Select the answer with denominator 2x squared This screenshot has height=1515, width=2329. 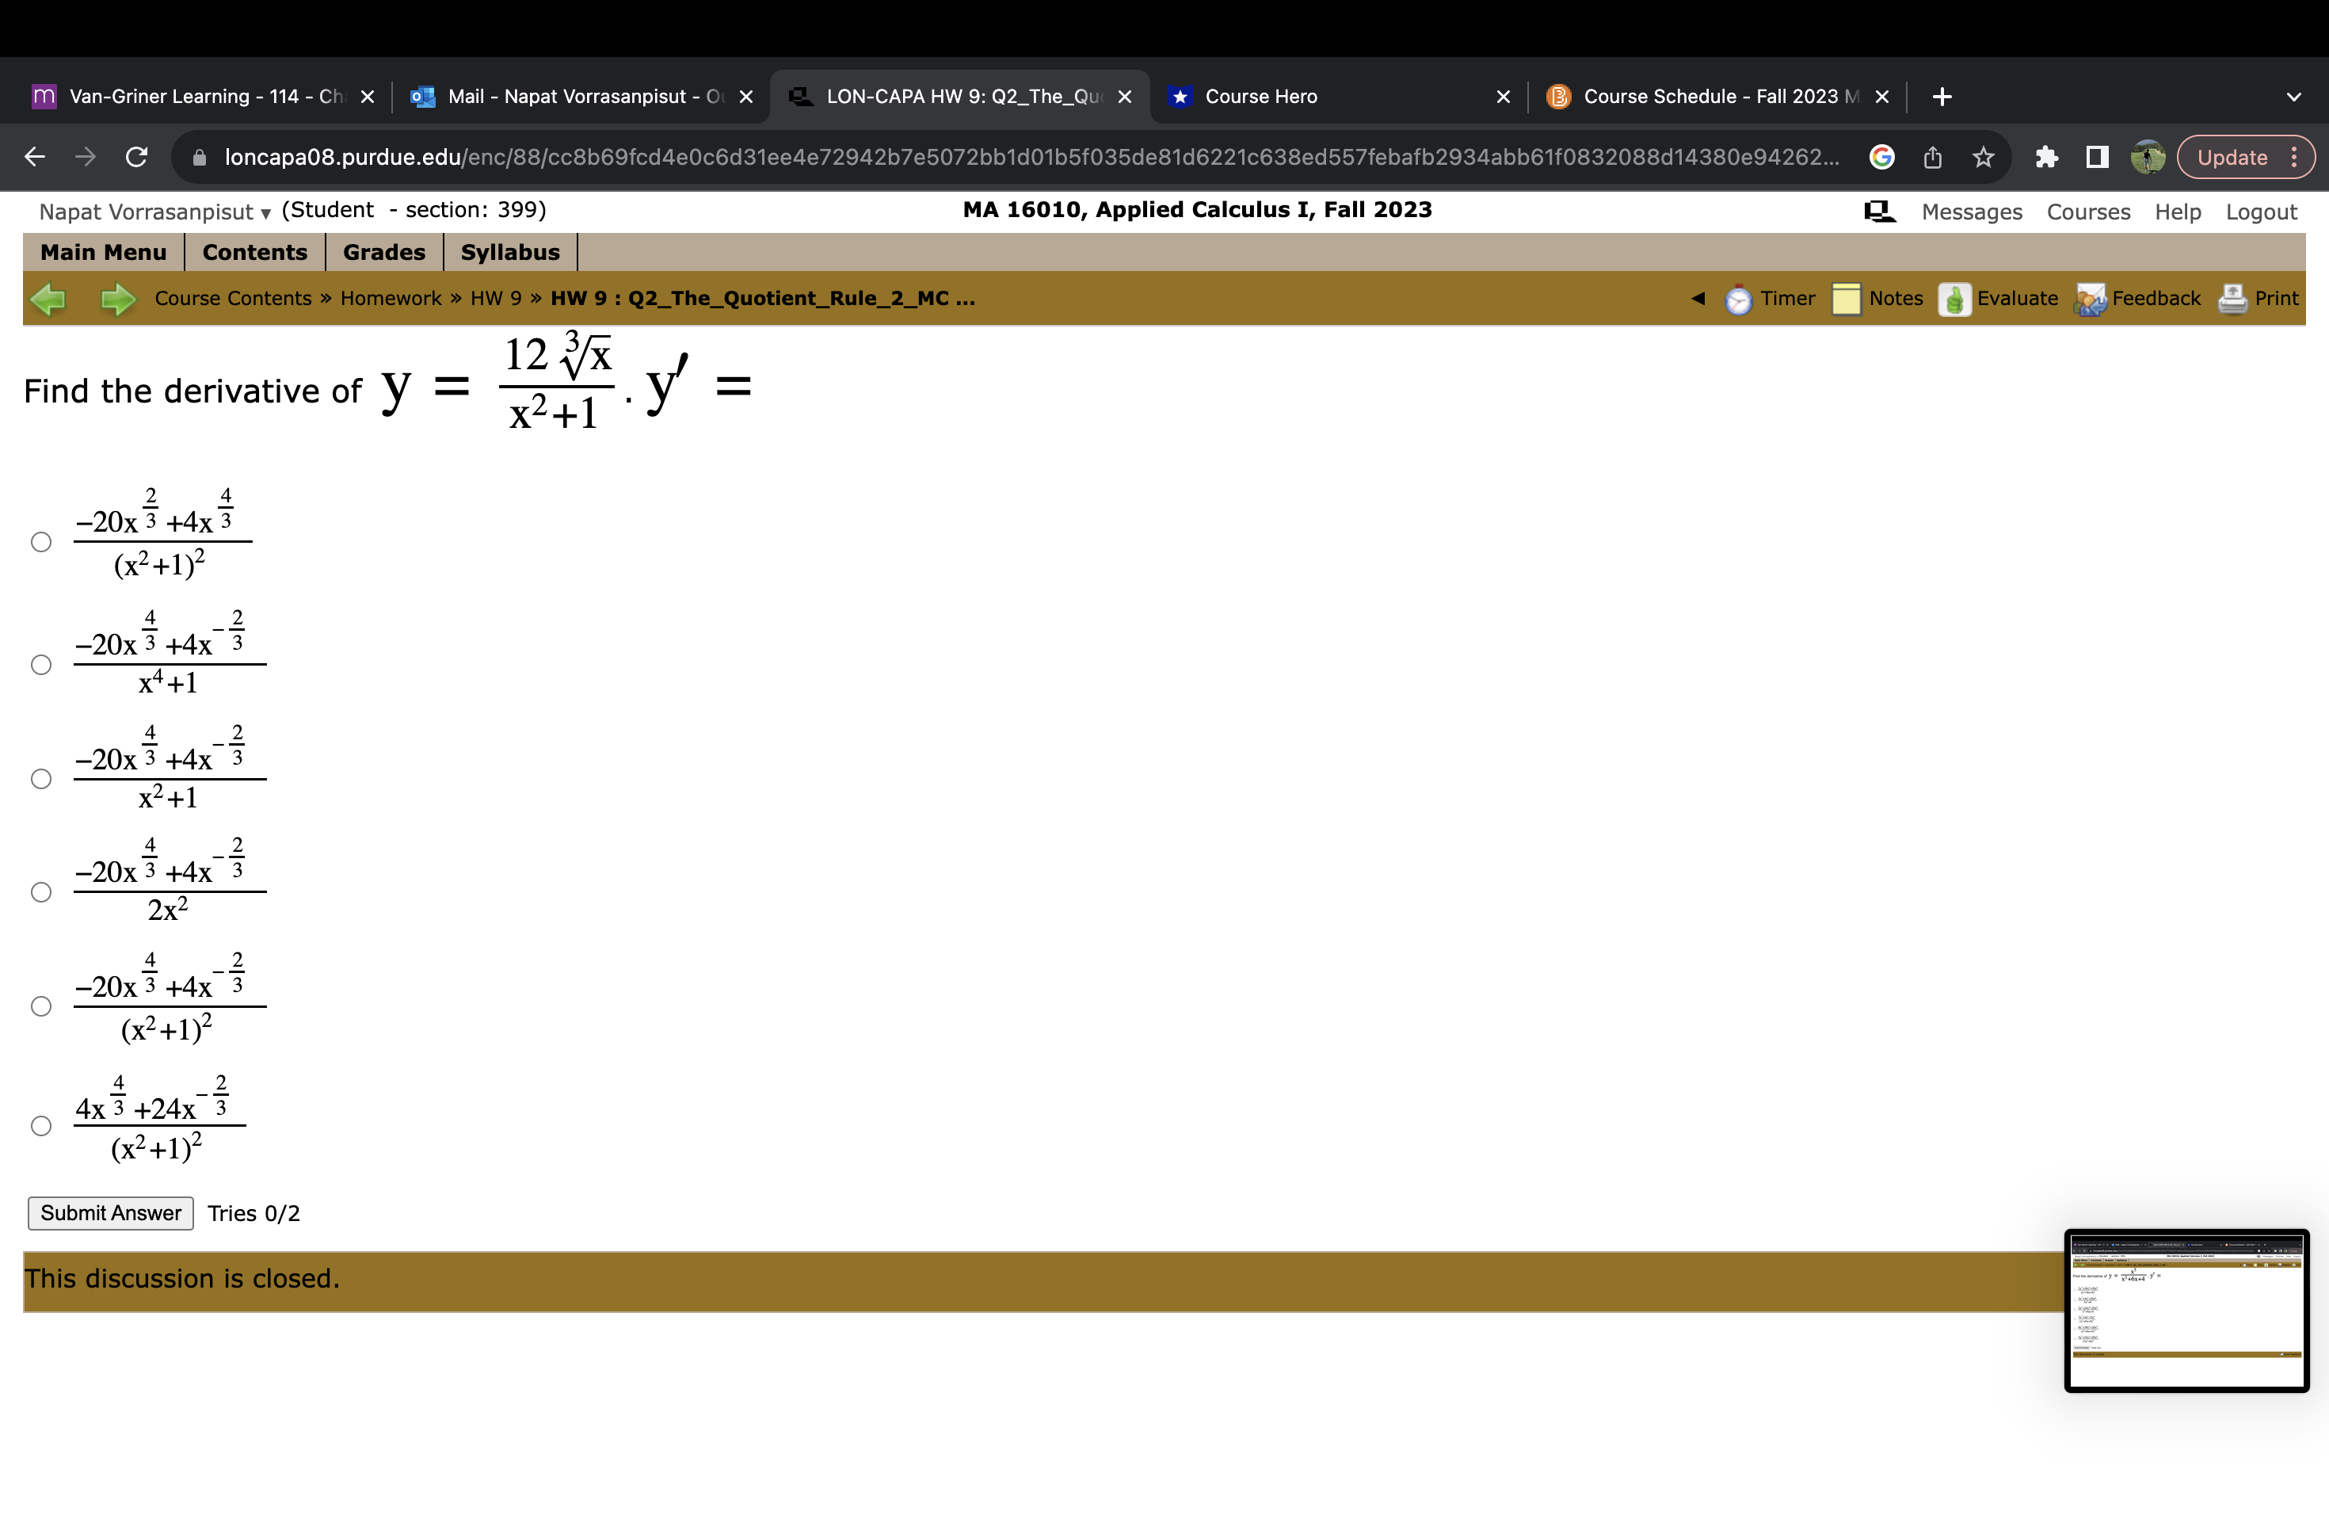(41, 891)
